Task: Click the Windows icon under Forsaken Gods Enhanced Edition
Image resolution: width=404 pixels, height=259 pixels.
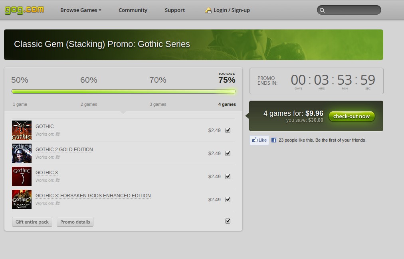Action: (x=58, y=203)
